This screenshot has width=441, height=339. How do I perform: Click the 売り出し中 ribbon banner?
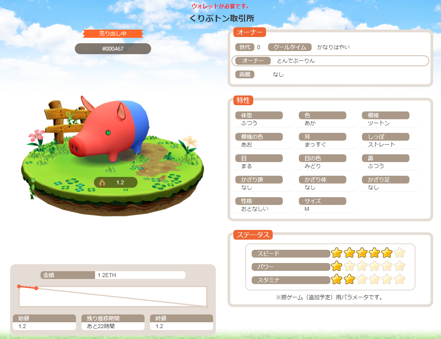pyautogui.click(x=113, y=34)
